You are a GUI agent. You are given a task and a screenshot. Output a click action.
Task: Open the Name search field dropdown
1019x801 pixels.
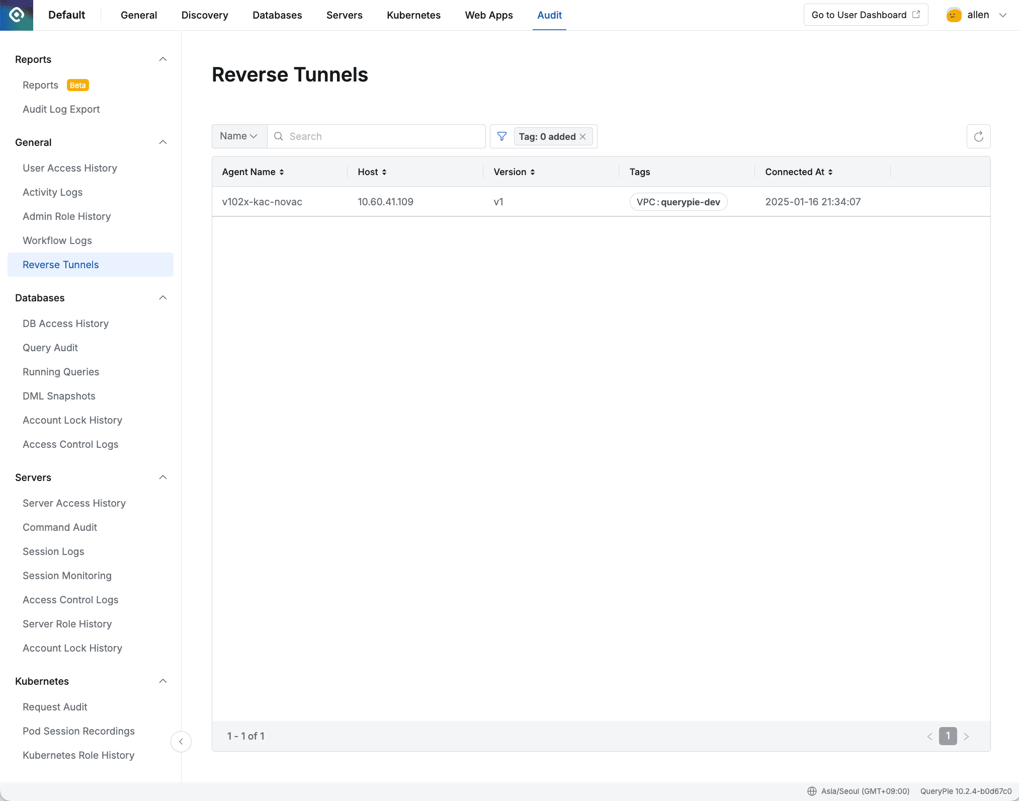[x=239, y=136]
